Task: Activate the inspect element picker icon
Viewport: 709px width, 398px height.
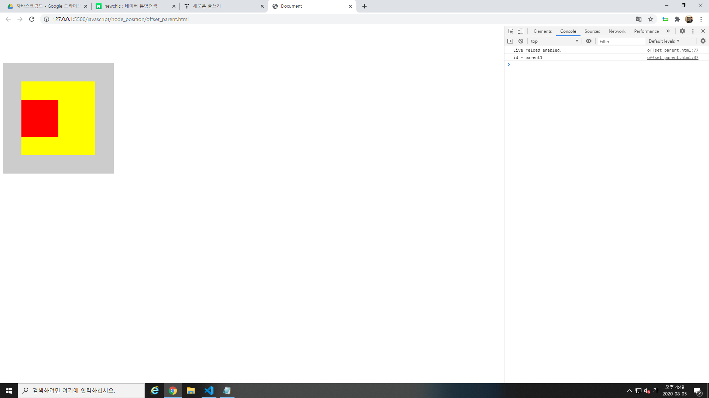Action: (510, 31)
